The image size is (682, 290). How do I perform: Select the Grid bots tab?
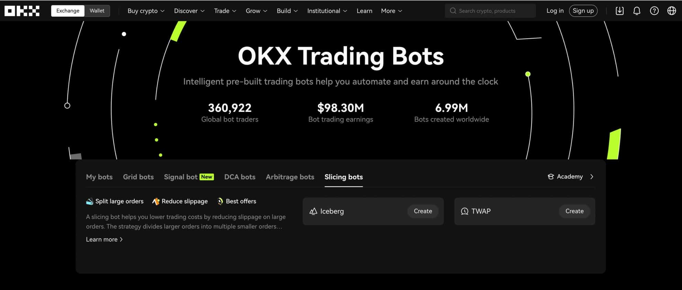138,177
